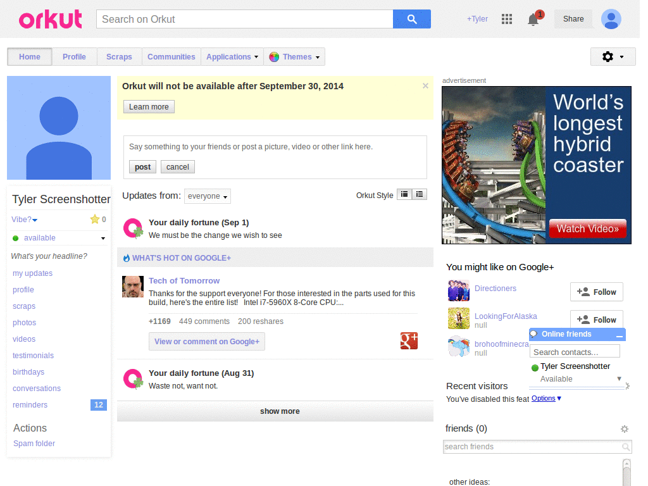Open Tech of Tomorrow post title
The height and width of the screenshot is (486, 648).
[x=184, y=280]
